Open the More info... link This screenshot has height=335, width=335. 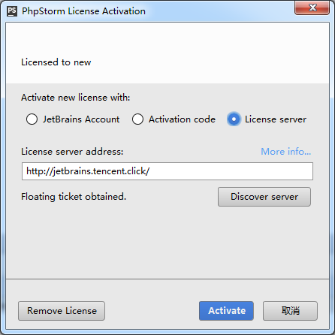(x=285, y=152)
